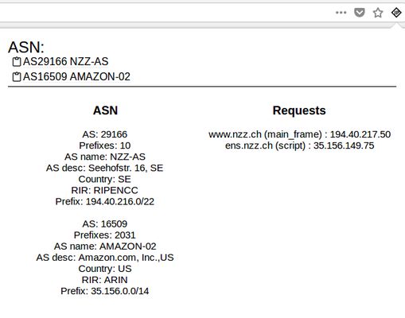Select the AS16509 AMAZON-02 header text

coord(76,76)
